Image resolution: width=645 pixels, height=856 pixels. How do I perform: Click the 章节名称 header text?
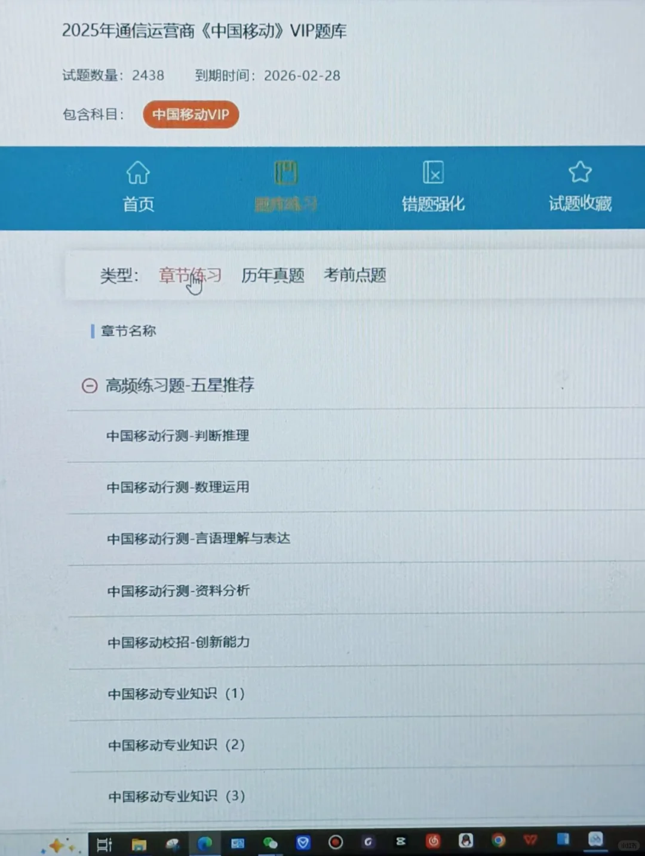click(128, 331)
